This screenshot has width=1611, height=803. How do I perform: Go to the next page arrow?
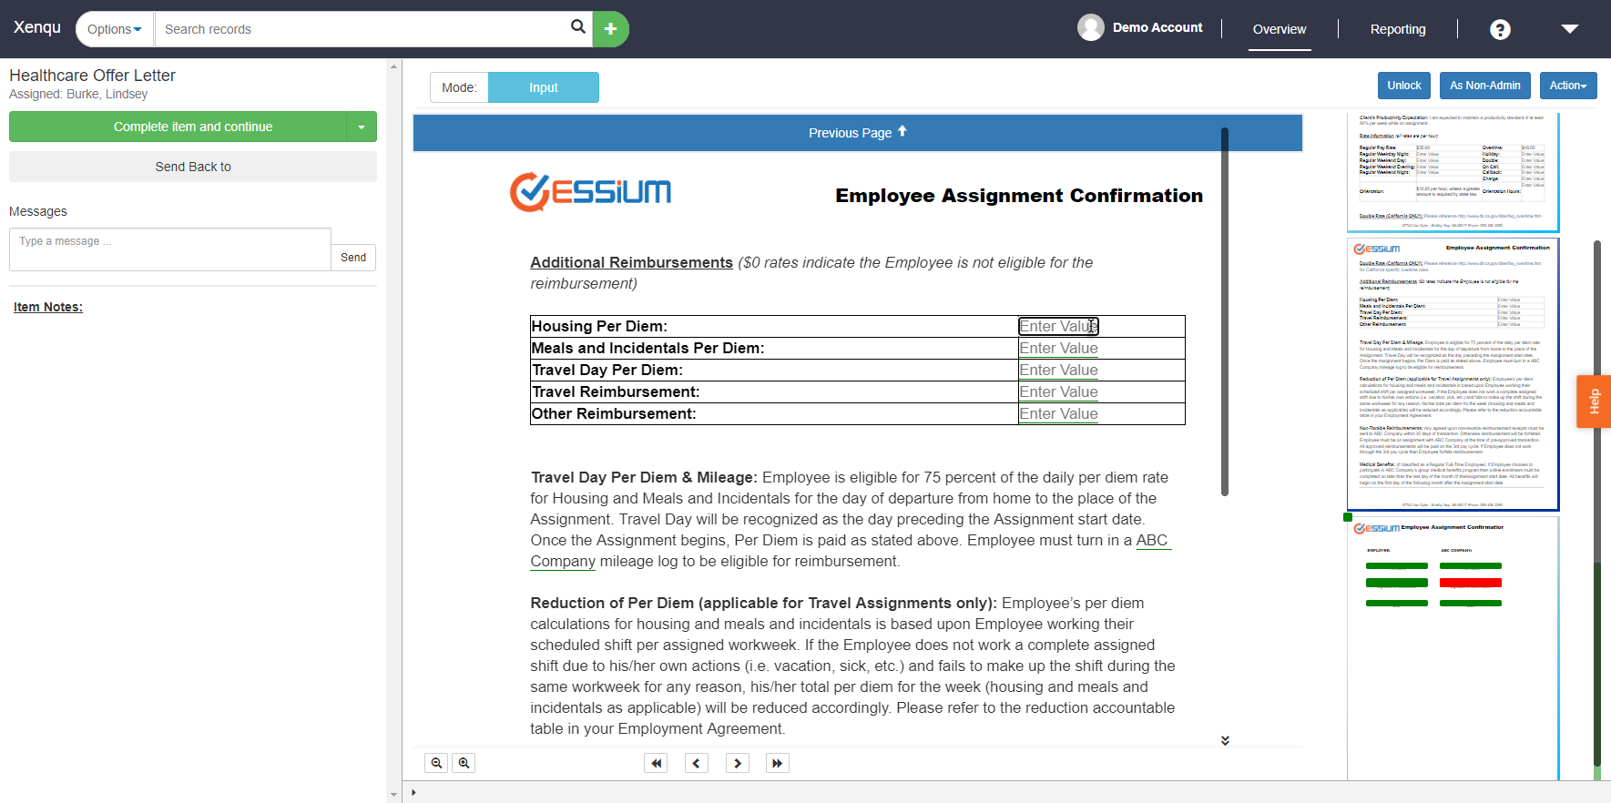(738, 763)
